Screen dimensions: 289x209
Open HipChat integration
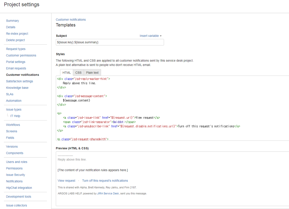click(19, 188)
